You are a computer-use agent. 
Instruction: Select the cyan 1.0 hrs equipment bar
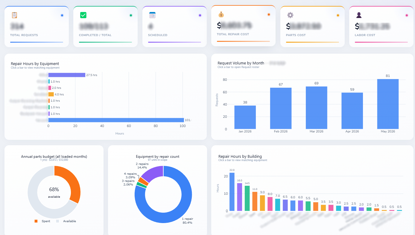tap(49, 81)
